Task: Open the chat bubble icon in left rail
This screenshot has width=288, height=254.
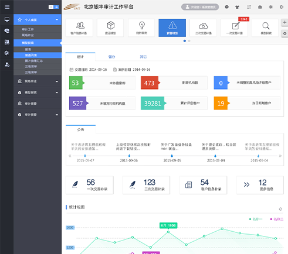Action: point(7,31)
